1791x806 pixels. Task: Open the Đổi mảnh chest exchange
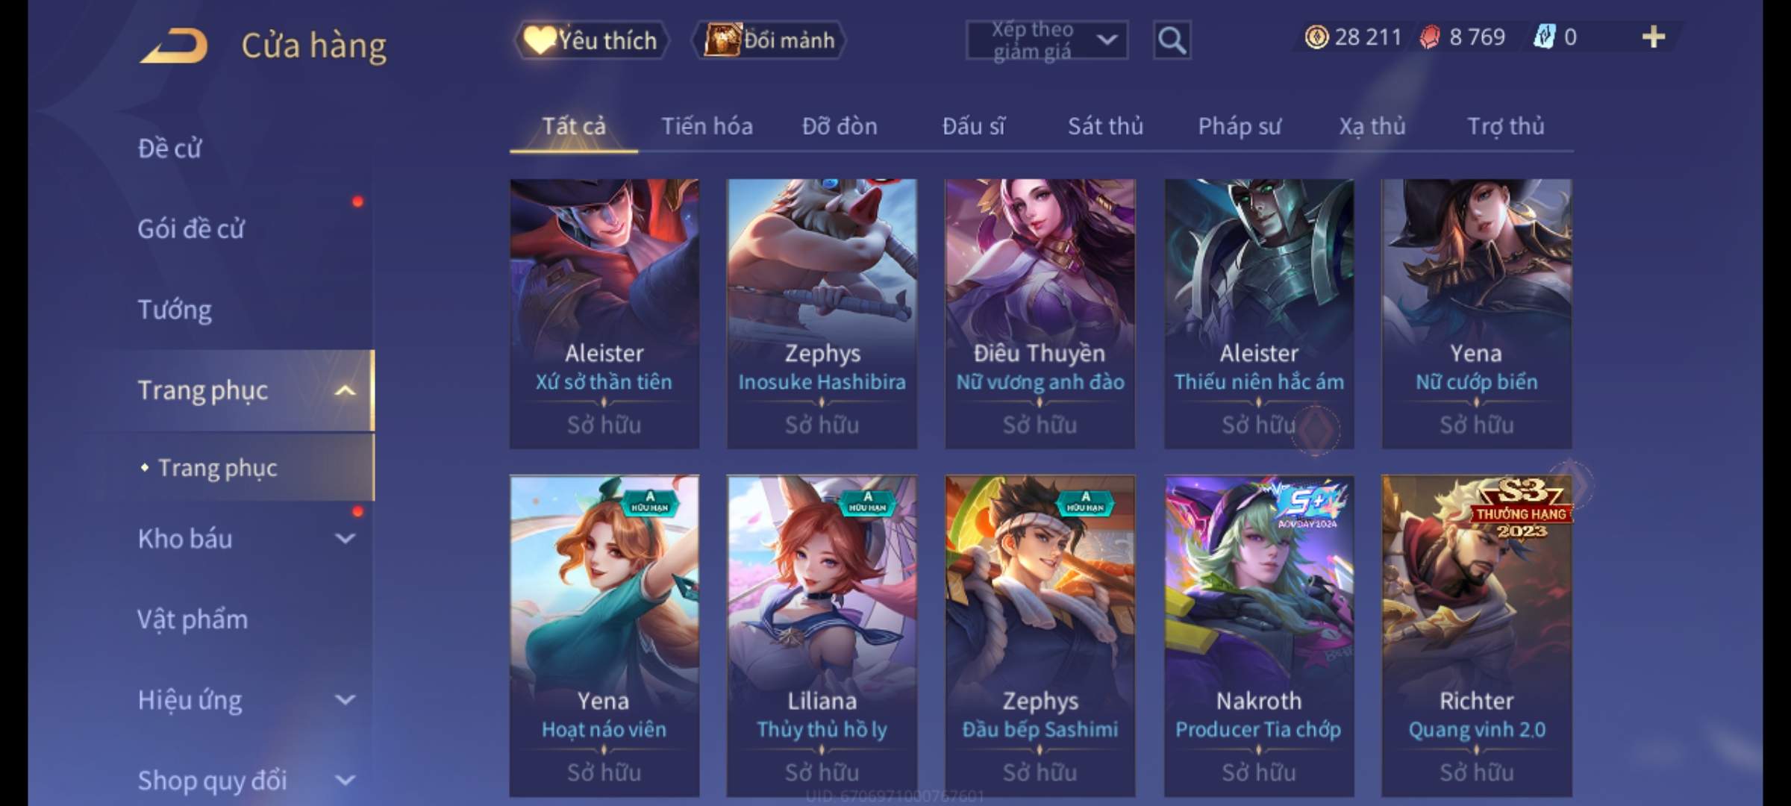click(769, 40)
